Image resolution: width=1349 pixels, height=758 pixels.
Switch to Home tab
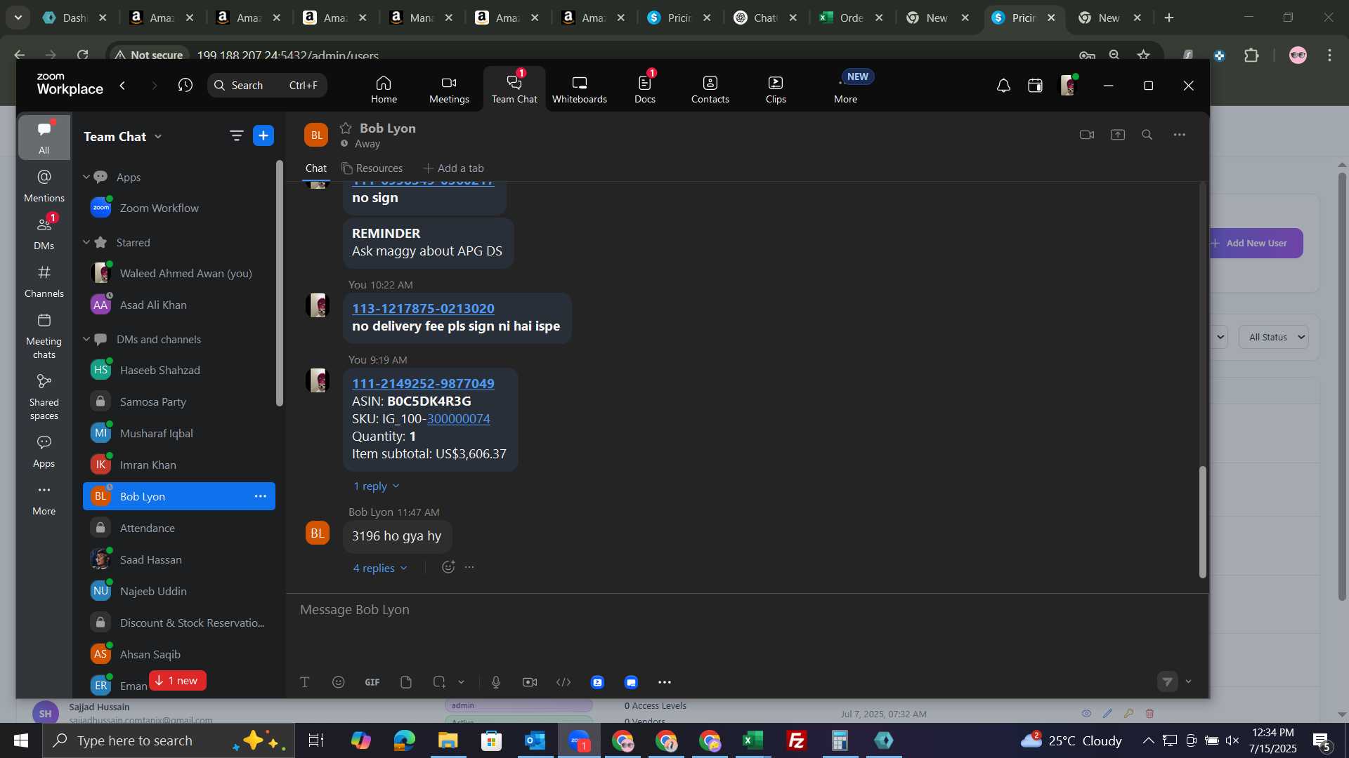pyautogui.click(x=384, y=89)
